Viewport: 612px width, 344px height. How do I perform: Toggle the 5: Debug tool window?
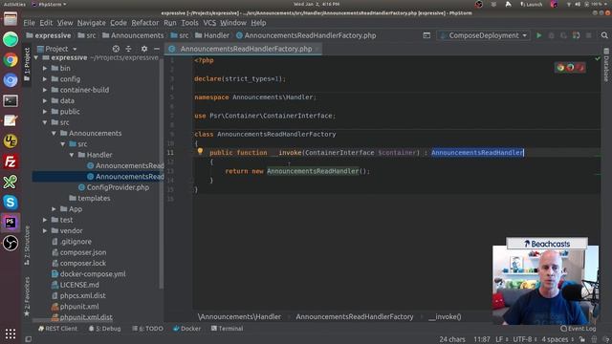(104, 329)
